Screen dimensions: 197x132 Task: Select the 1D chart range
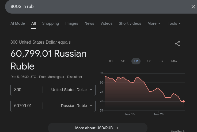click(111, 61)
